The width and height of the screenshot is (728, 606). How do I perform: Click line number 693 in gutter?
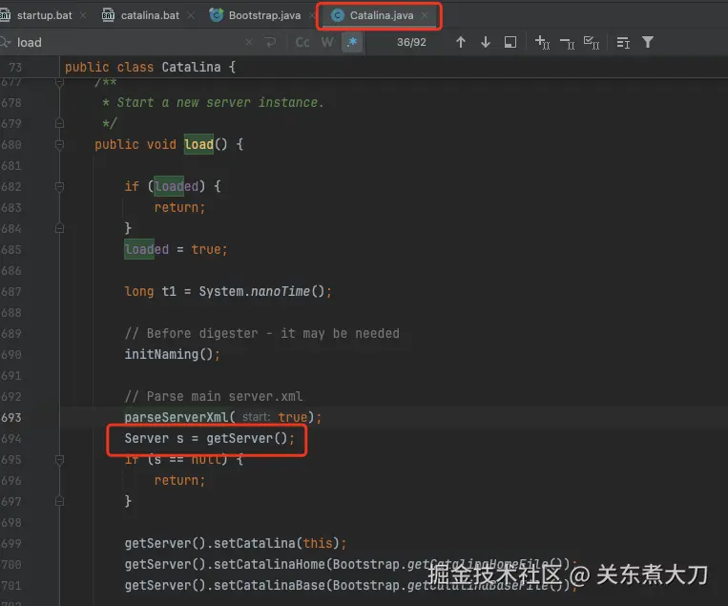click(x=11, y=417)
